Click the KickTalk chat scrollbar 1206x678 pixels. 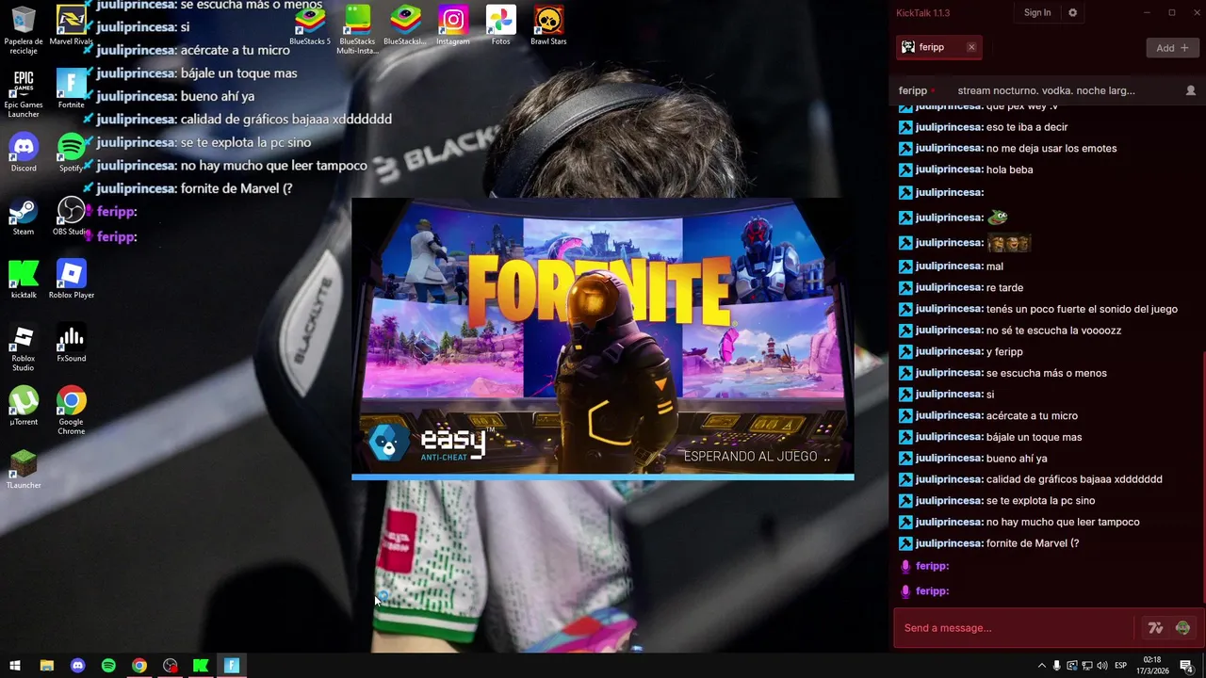click(x=1203, y=476)
